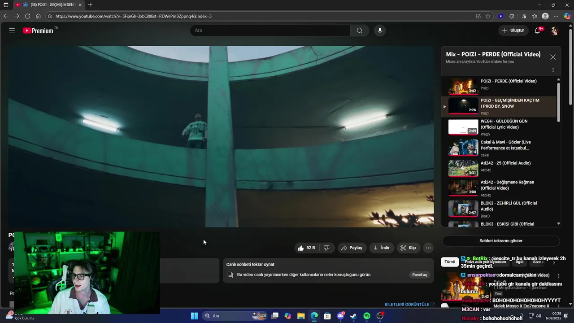The height and width of the screenshot is (323, 574).
Task: Click the Windows taskbar search box
Action: coord(235,316)
